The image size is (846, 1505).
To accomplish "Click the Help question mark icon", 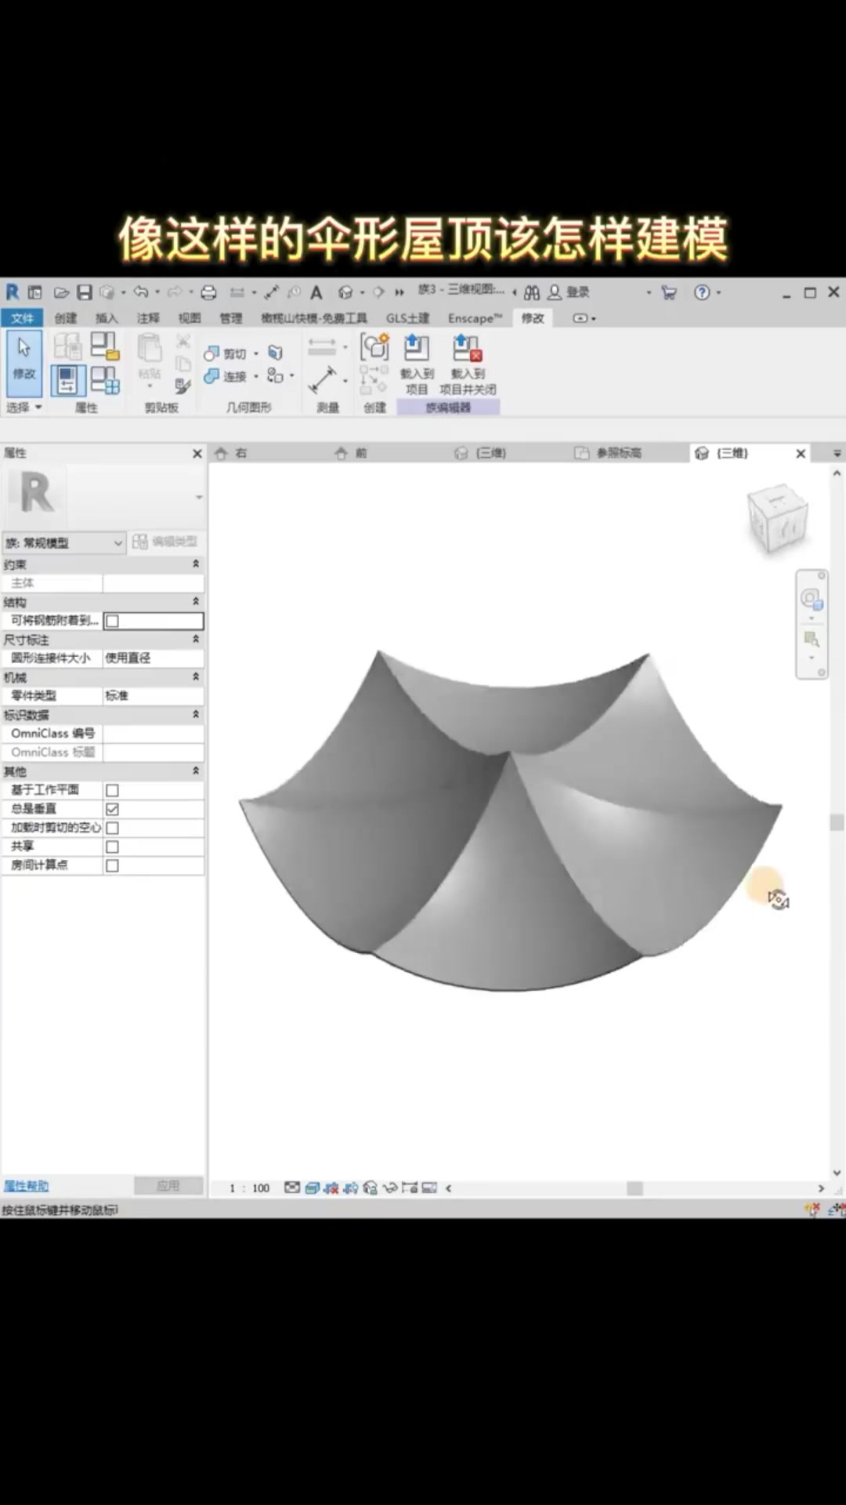I will click(702, 292).
